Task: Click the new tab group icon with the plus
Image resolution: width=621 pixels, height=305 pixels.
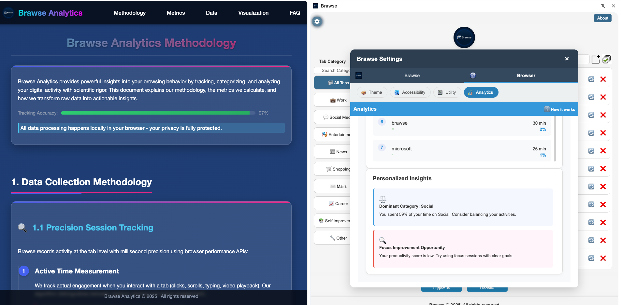Action: pos(596,59)
